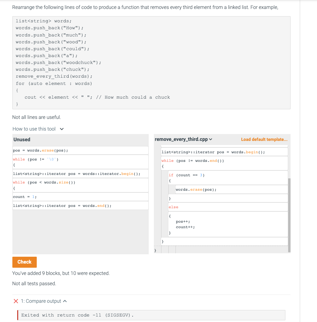Select the while (pos != words.end()) block
Screen dimensions: 317x322
click(224, 164)
